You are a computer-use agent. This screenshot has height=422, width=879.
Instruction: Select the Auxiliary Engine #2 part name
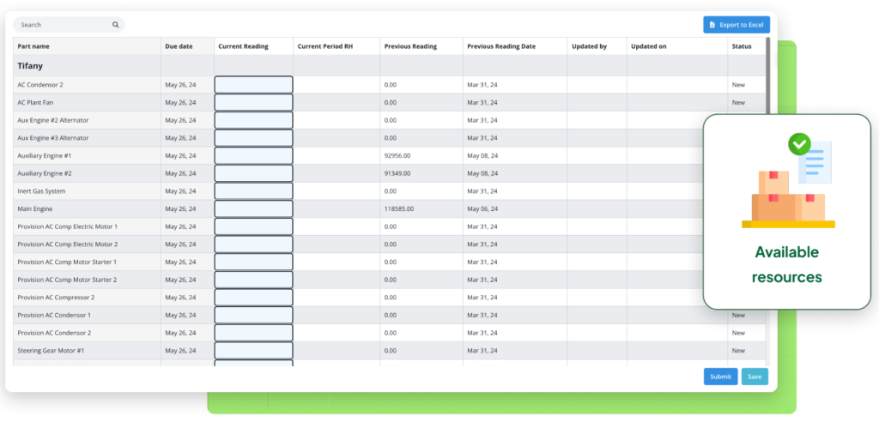[x=45, y=173]
